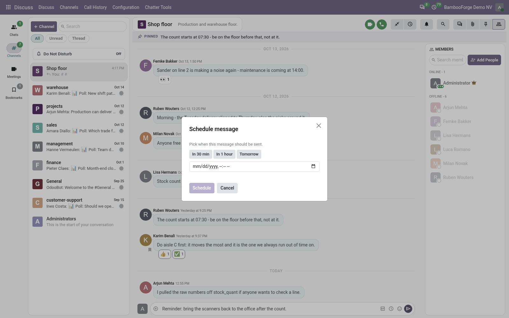Open the BambooForge Demo NV company switcher
Screen dimensions: 509x318
click(468, 7)
